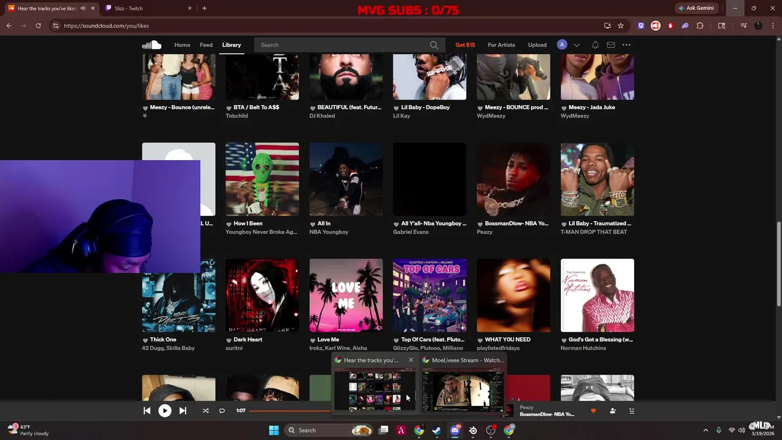Click artist T-MAN DROP THAT BEAT
Image resolution: width=782 pixels, height=440 pixels.
pyautogui.click(x=594, y=232)
